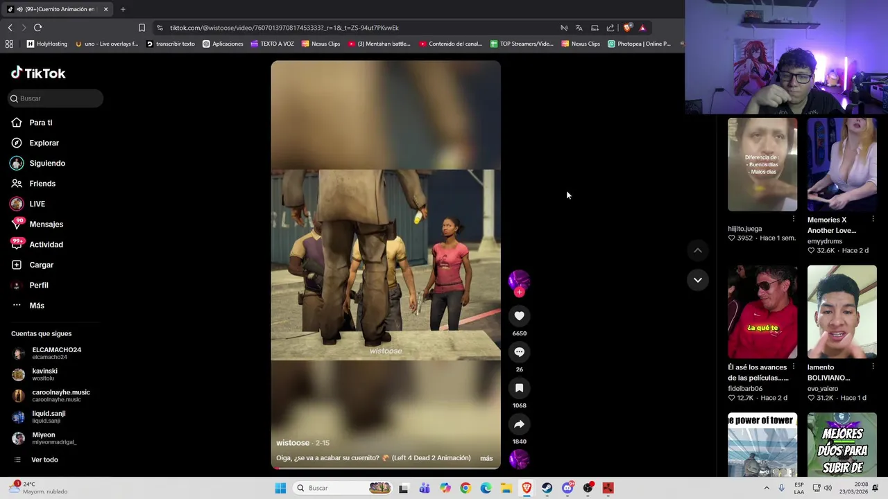Open options for the hiijito.juega video

[794, 219]
